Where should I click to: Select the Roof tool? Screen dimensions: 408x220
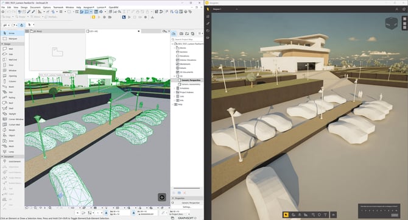12,103
